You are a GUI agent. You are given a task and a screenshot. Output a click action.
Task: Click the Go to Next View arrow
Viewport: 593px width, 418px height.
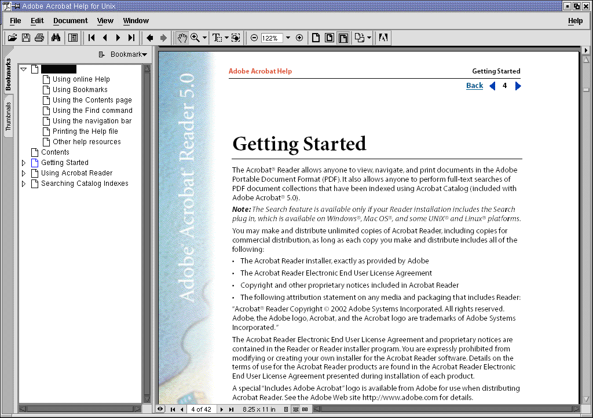coord(163,38)
